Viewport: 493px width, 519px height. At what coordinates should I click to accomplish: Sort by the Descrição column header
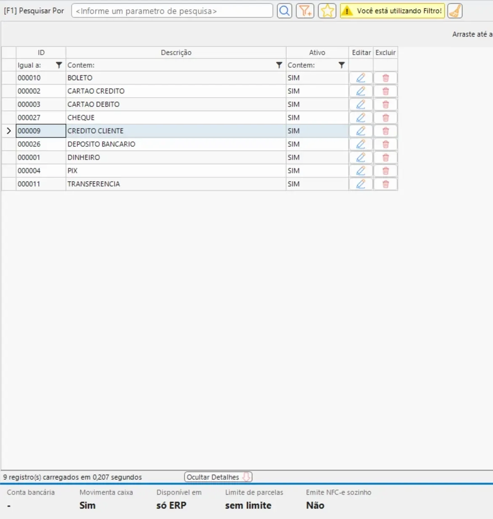pyautogui.click(x=176, y=53)
